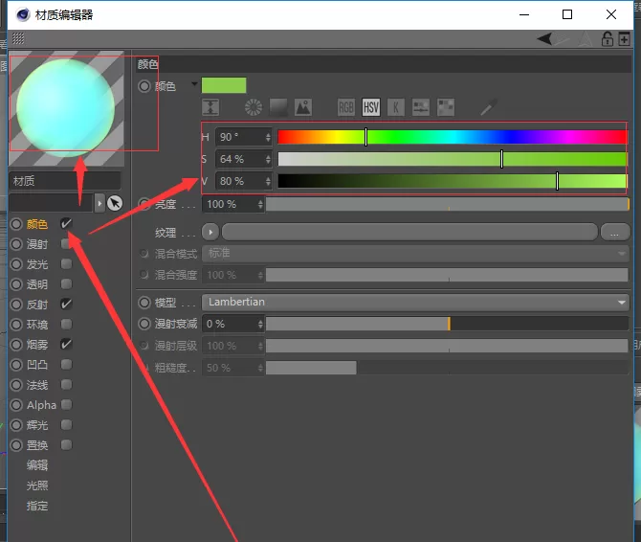This screenshot has width=641, height=542.
Task: Open the spectrum mode icon
Action: point(278,107)
